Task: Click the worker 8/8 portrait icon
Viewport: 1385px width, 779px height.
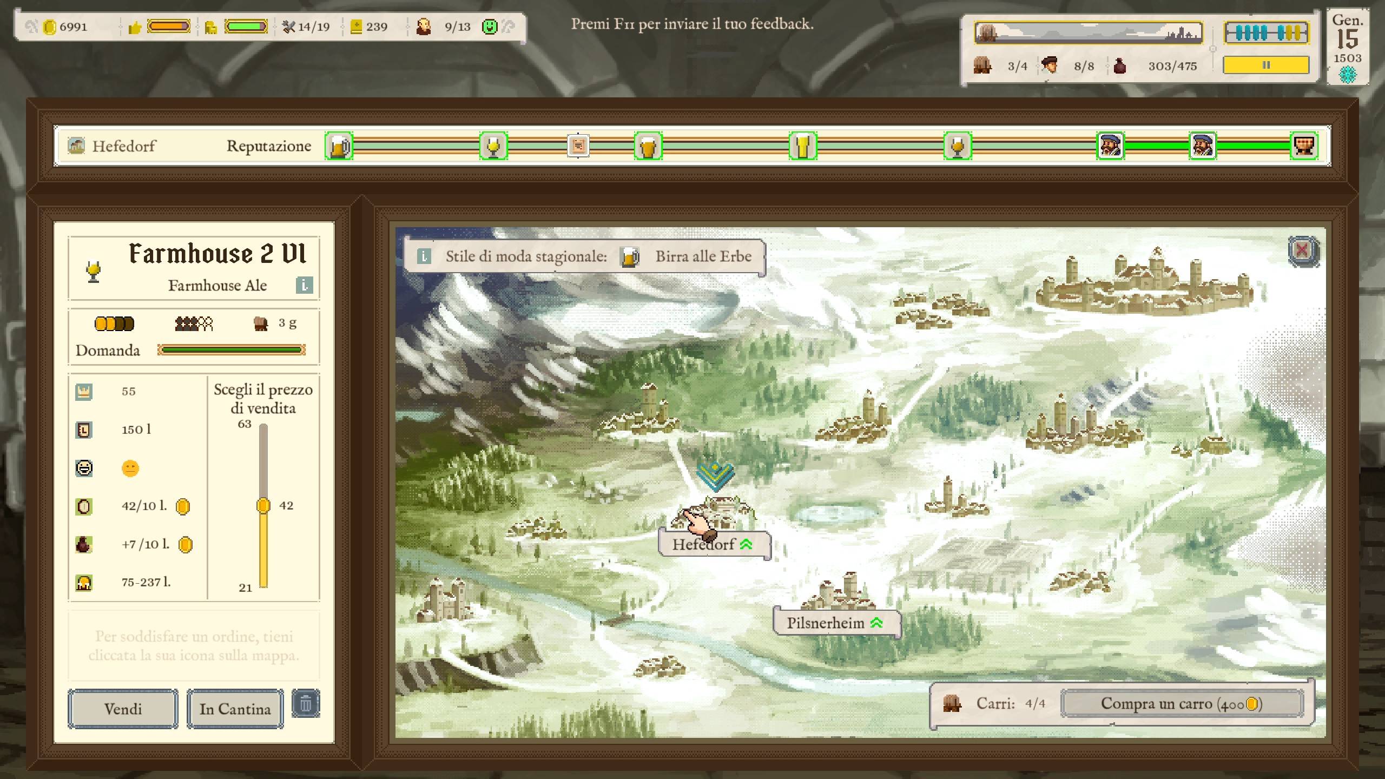Action: [x=1050, y=65]
